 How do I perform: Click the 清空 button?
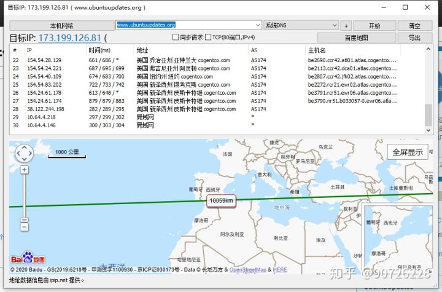414,26
